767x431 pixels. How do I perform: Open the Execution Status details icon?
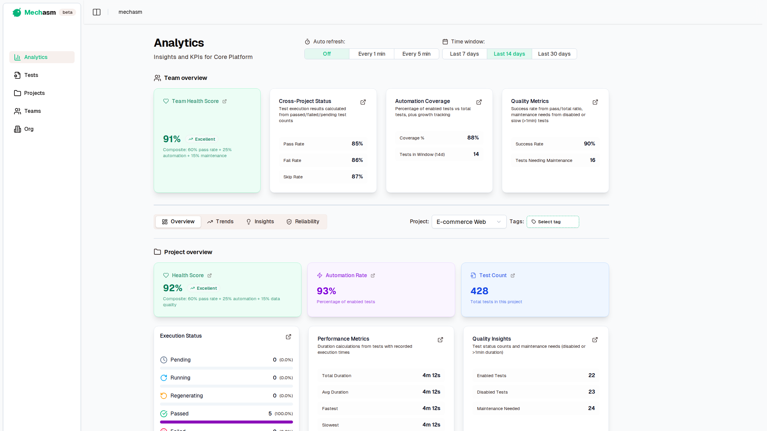288,337
